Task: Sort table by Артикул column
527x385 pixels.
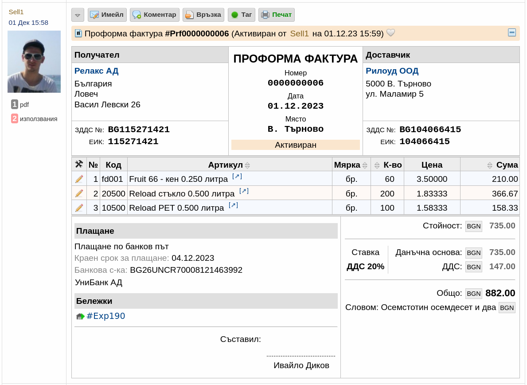Action: pos(247,165)
